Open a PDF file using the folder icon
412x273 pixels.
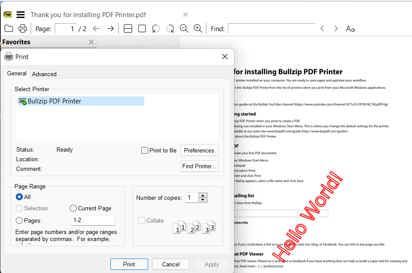pos(9,28)
